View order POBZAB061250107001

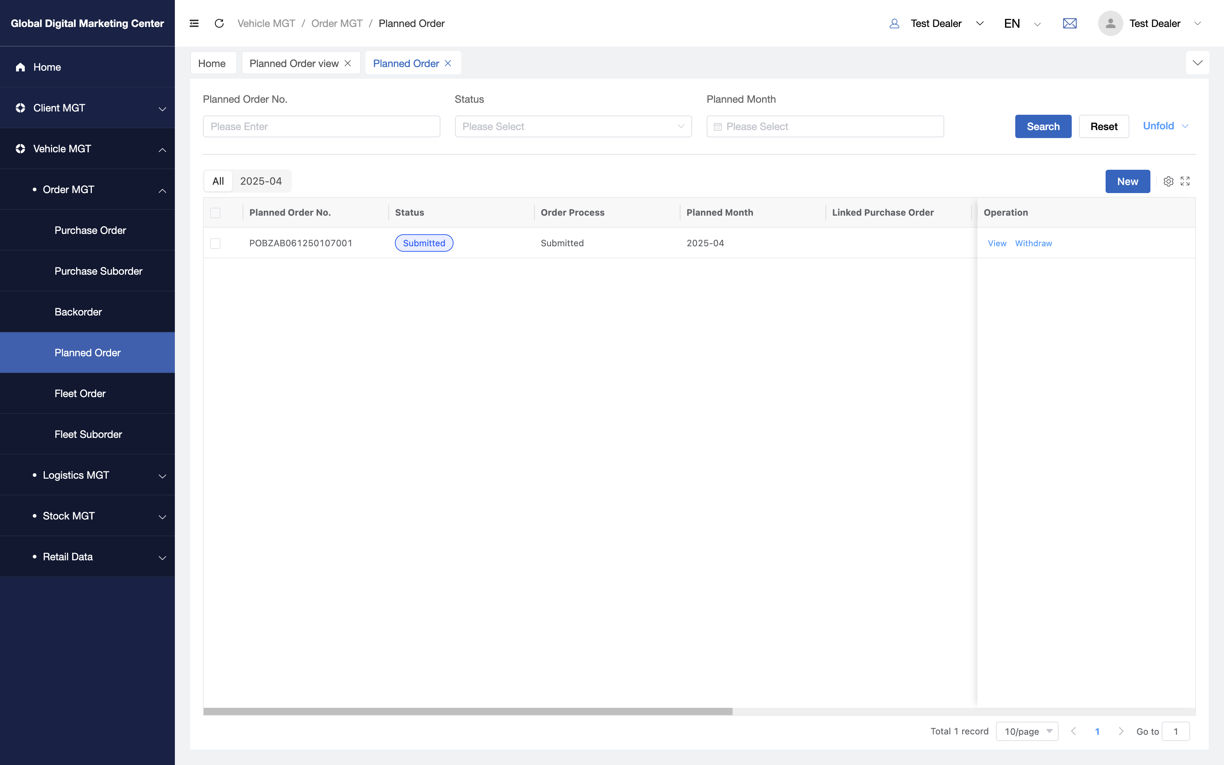tap(997, 243)
